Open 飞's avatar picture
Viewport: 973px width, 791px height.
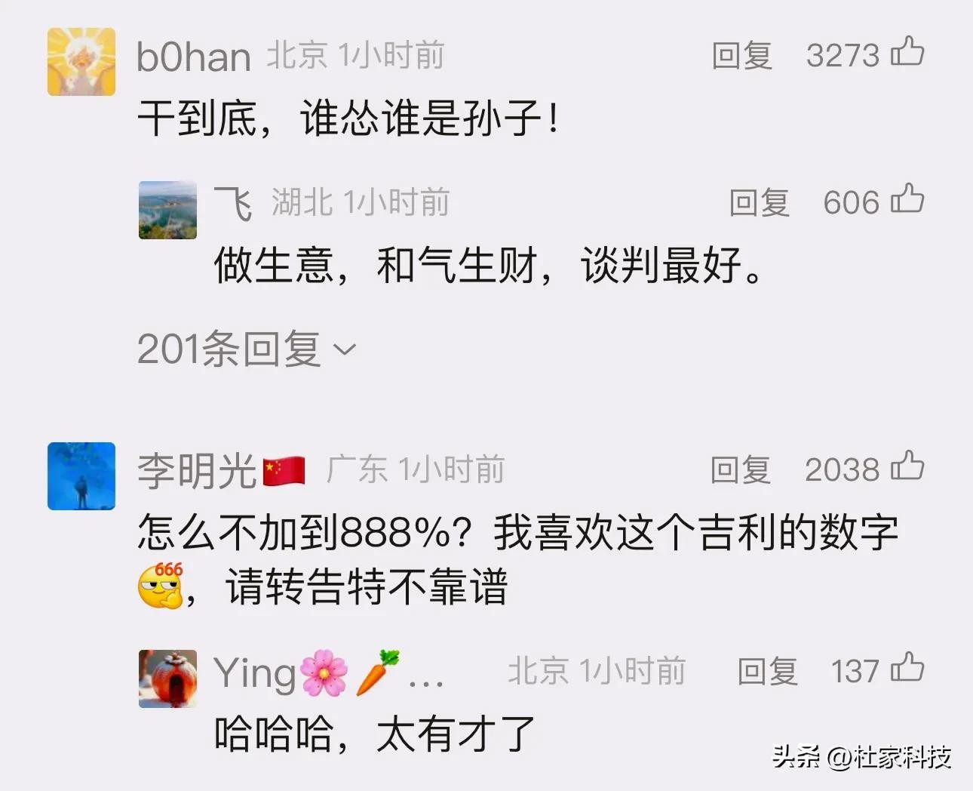tap(167, 210)
